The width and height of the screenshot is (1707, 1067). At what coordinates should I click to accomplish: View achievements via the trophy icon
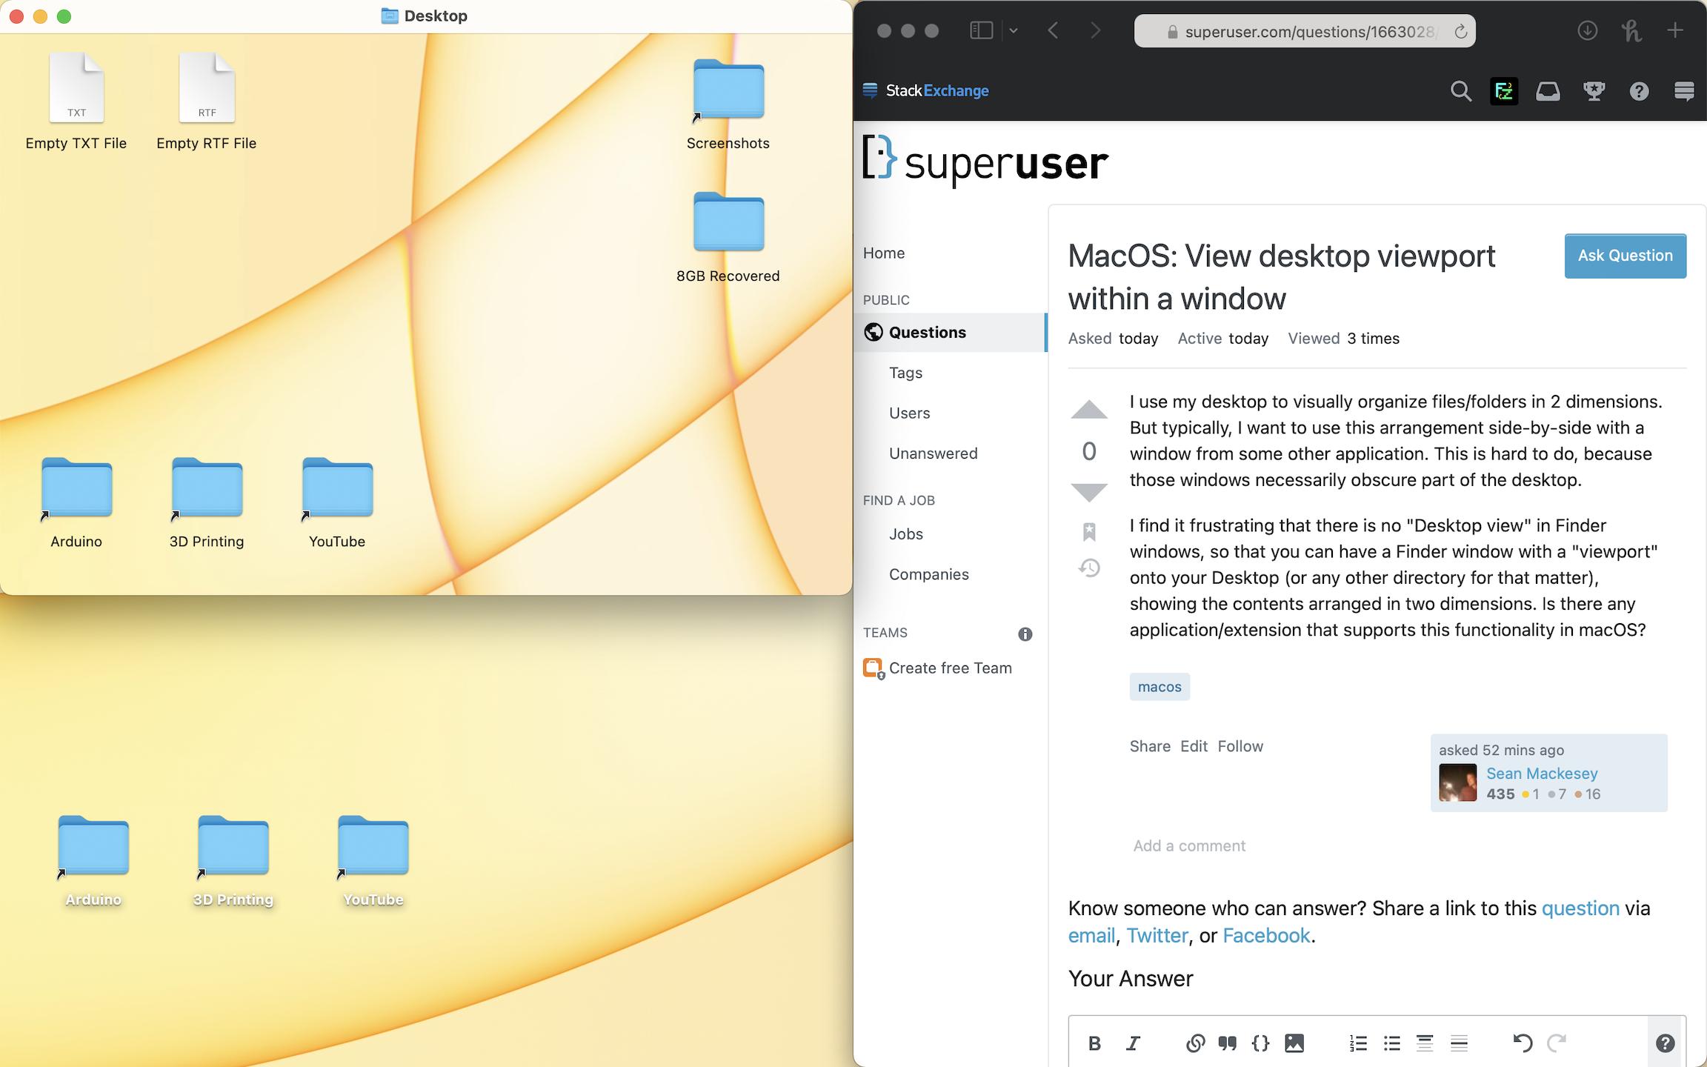click(1594, 91)
